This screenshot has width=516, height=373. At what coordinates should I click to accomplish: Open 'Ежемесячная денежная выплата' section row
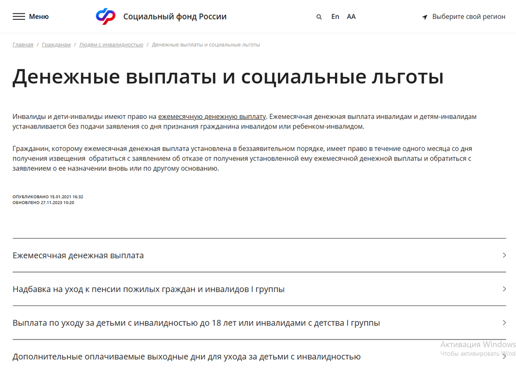(259, 255)
